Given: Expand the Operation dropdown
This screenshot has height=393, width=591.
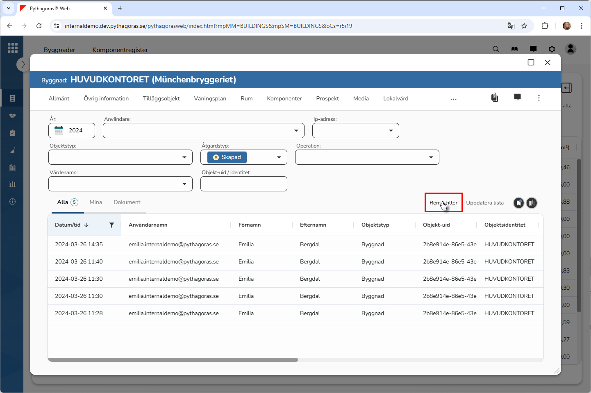Looking at the screenshot, I should (x=431, y=157).
